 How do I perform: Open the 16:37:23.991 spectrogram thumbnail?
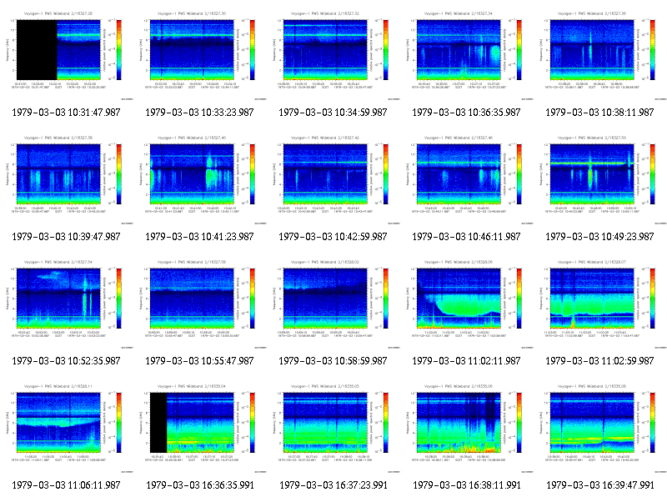pos(333,428)
